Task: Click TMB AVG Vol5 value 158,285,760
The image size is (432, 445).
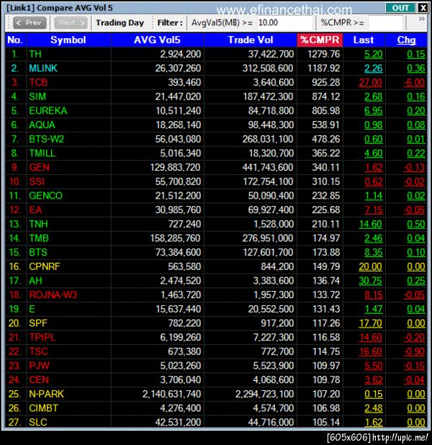Action: [176, 238]
